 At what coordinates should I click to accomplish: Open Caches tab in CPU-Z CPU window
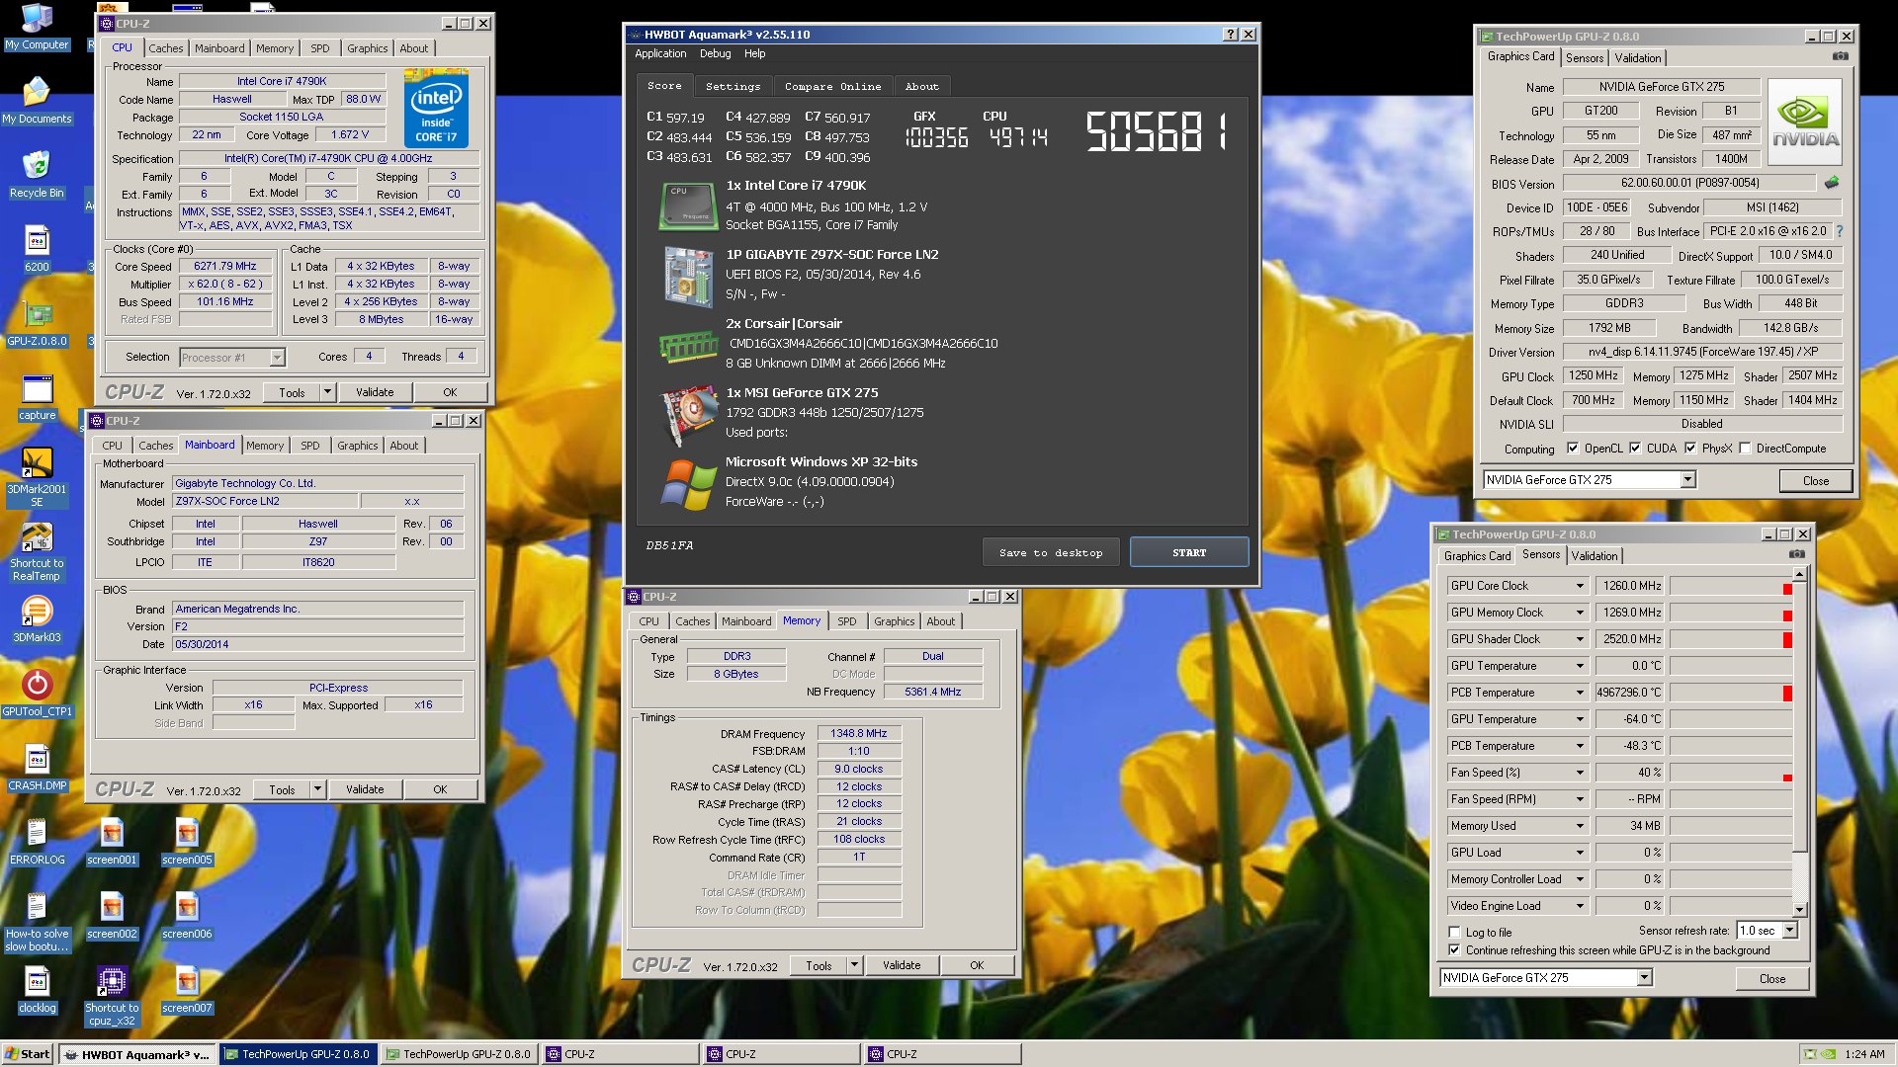(x=166, y=48)
